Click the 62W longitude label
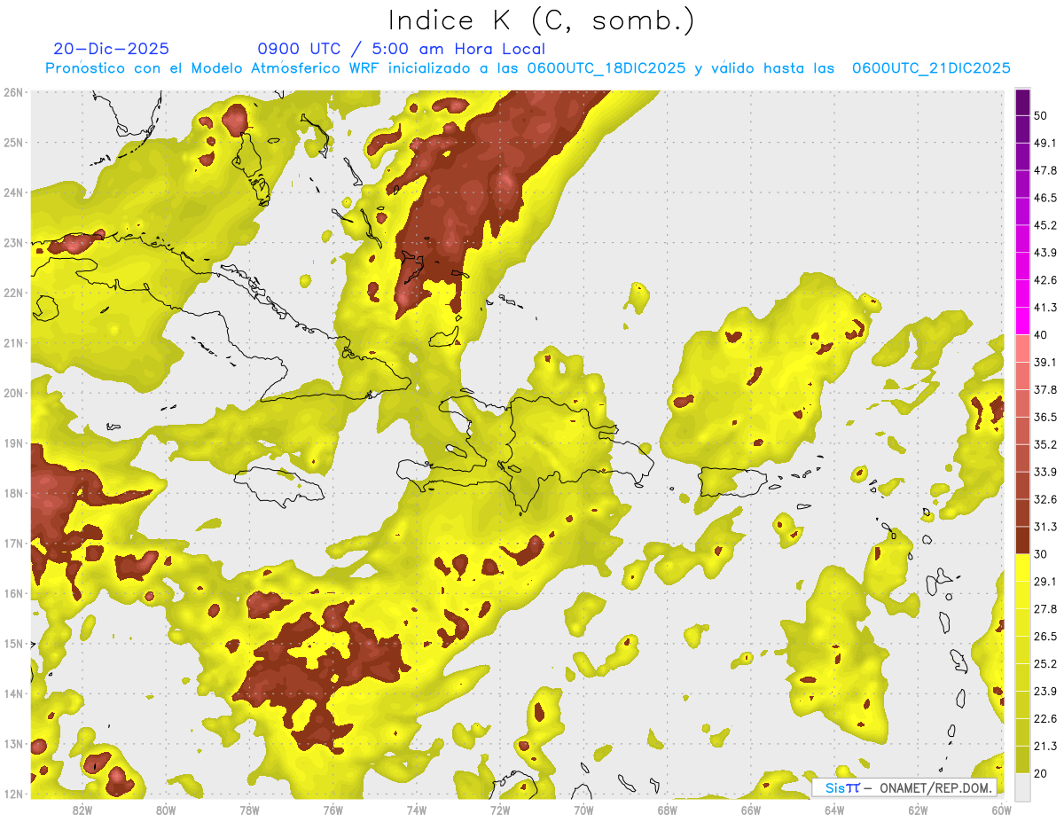1064x822 pixels. [918, 810]
